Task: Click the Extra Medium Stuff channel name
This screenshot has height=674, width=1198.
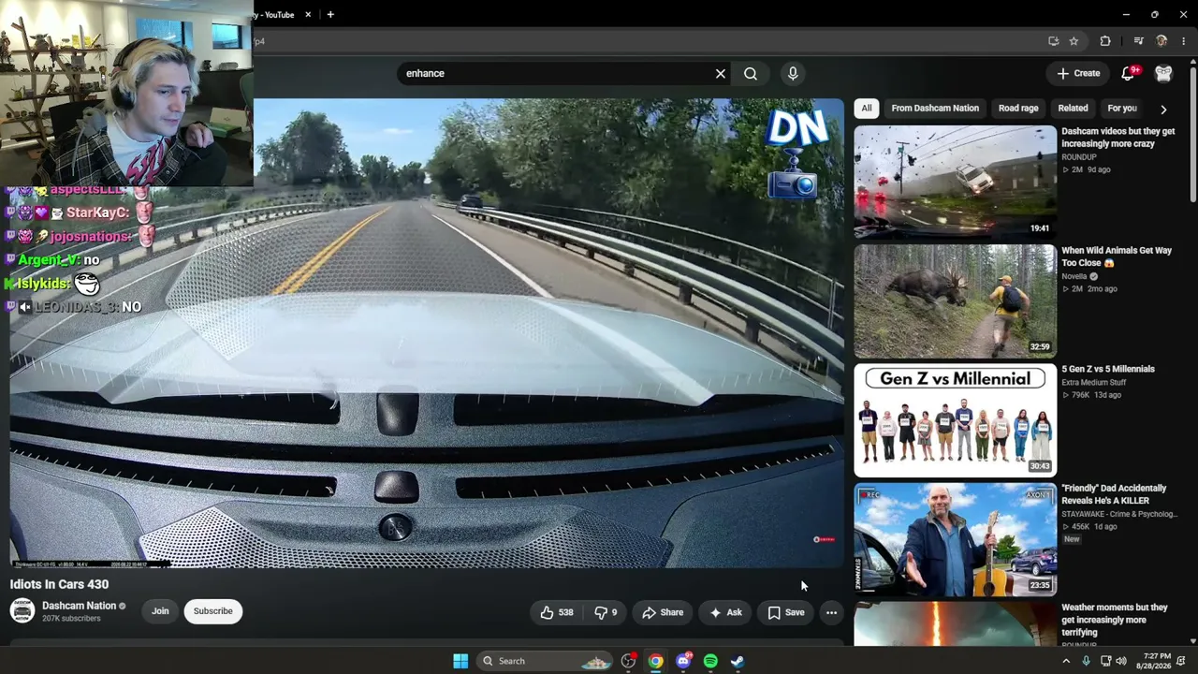Action: click(1095, 382)
